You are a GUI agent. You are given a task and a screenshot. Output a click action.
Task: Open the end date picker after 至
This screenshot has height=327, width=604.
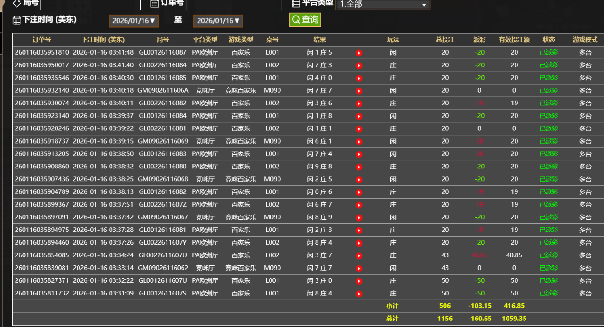click(x=218, y=21)
